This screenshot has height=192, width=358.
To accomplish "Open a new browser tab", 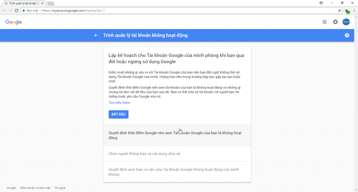I will 50,3.
